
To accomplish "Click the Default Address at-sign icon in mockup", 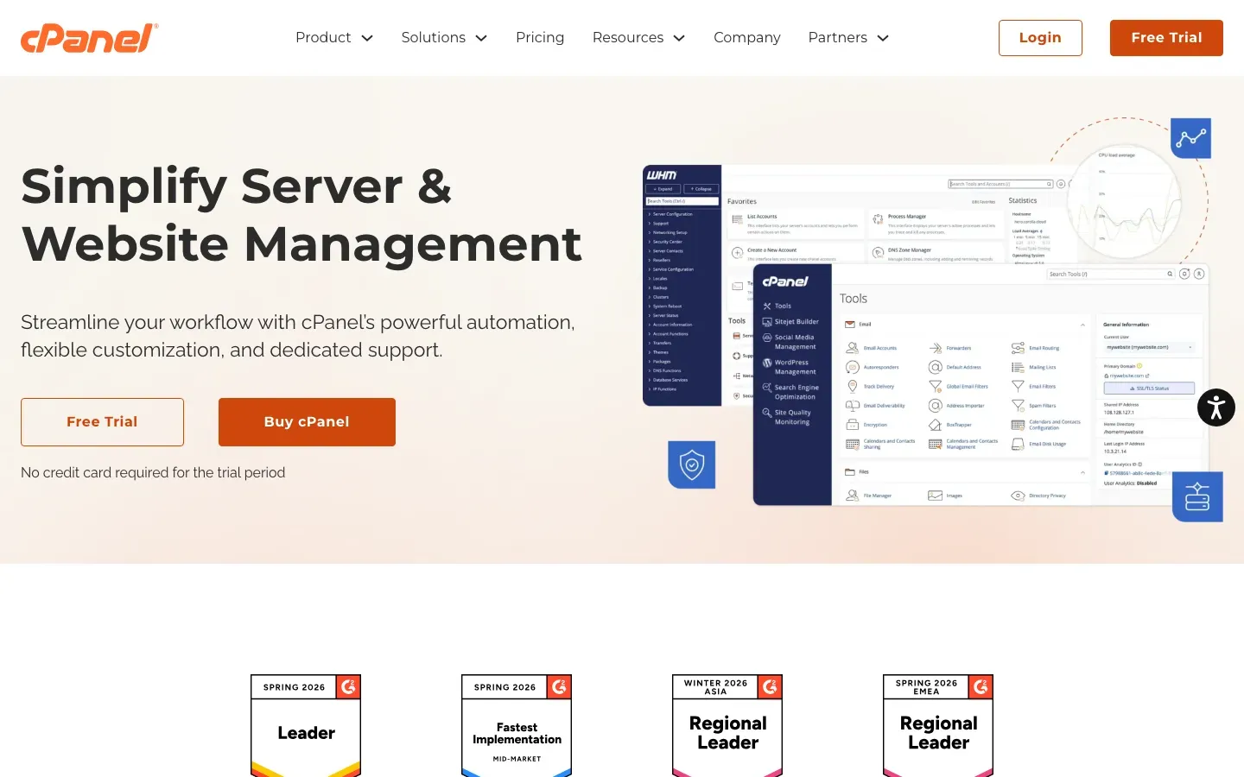I will [x=935, y=367].
